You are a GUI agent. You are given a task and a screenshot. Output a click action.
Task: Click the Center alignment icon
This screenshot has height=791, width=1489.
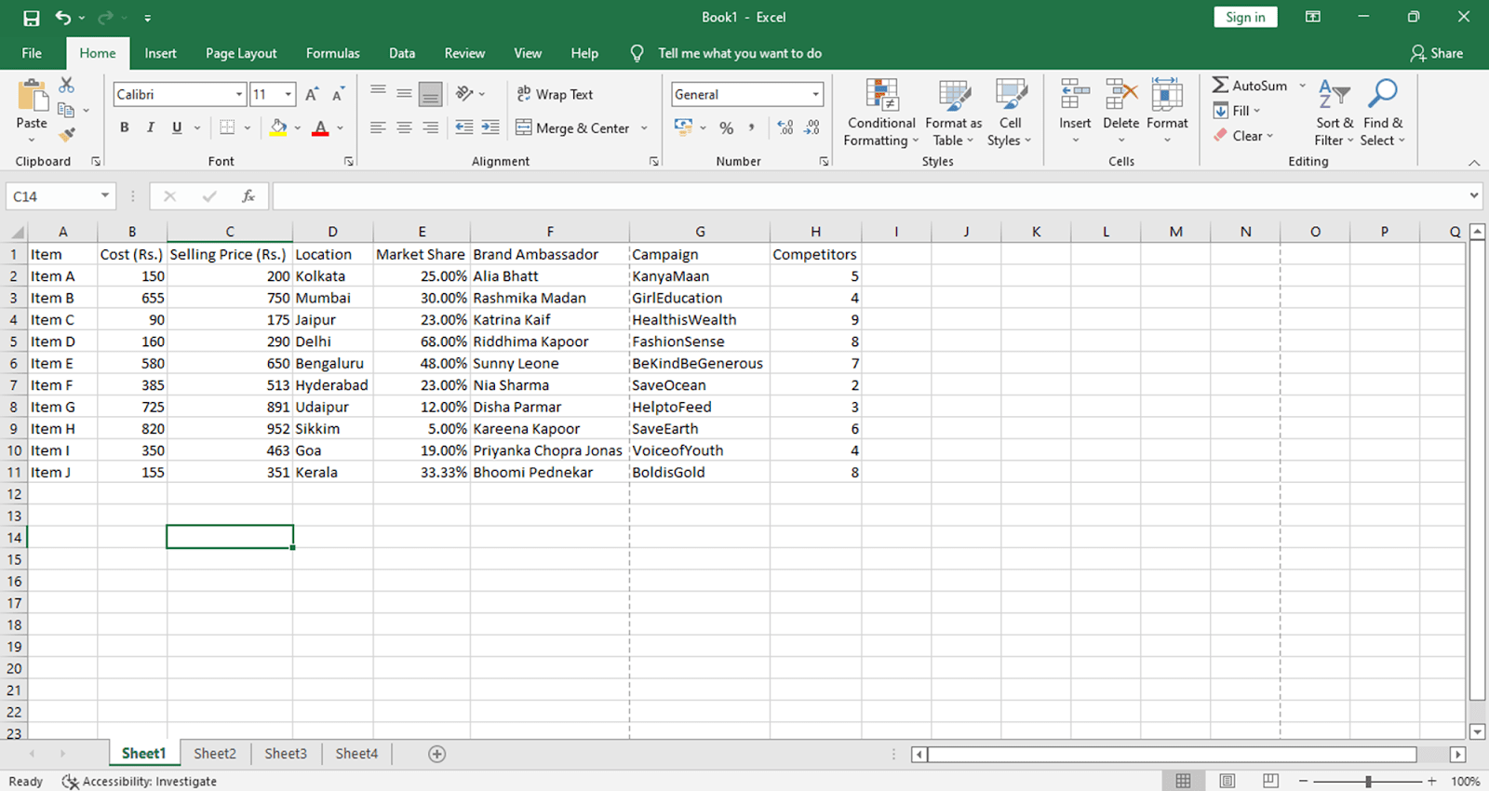[x=404, y=127]
